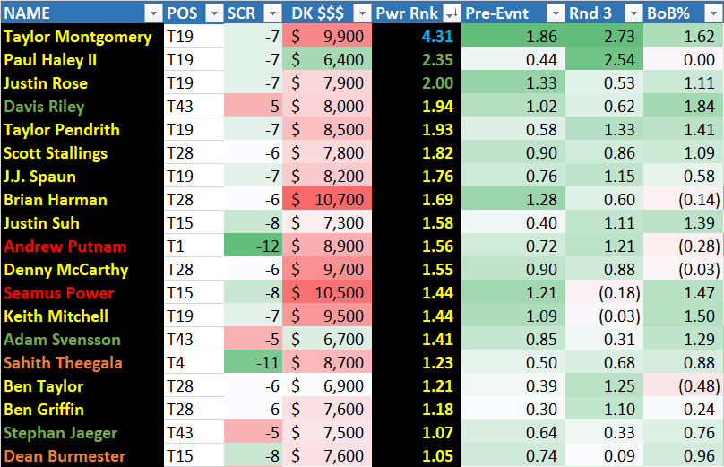Select the (0.18) Rnd 3 cell

[x=605, y=292]
